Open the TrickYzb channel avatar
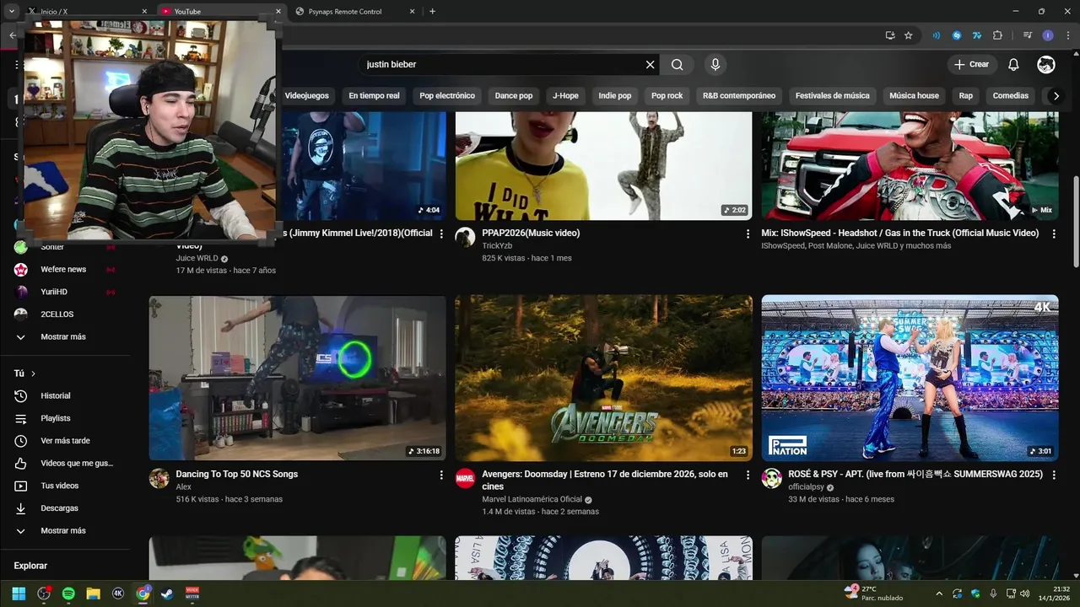Image resolution: width=1080 pixels, height=607 pixels. (466, 237)
